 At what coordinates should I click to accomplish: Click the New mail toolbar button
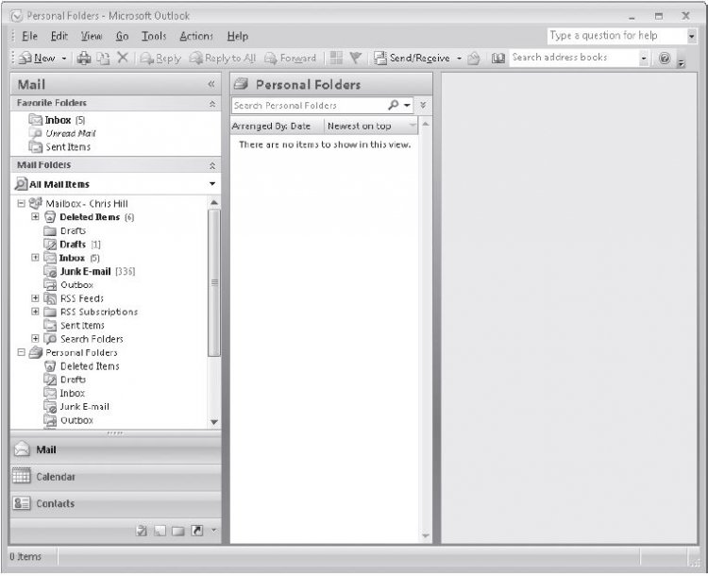37,59
